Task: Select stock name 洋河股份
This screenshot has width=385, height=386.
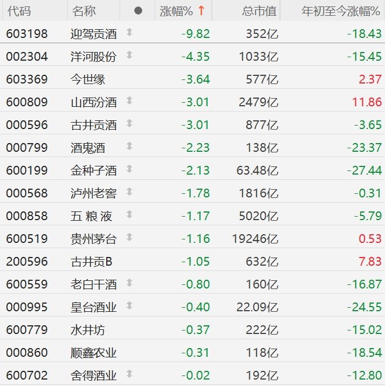Action: point(93,57)
